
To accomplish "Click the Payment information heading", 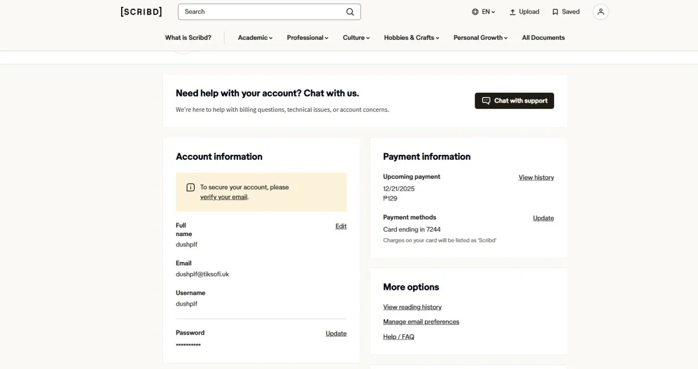I will click(426, 156).
